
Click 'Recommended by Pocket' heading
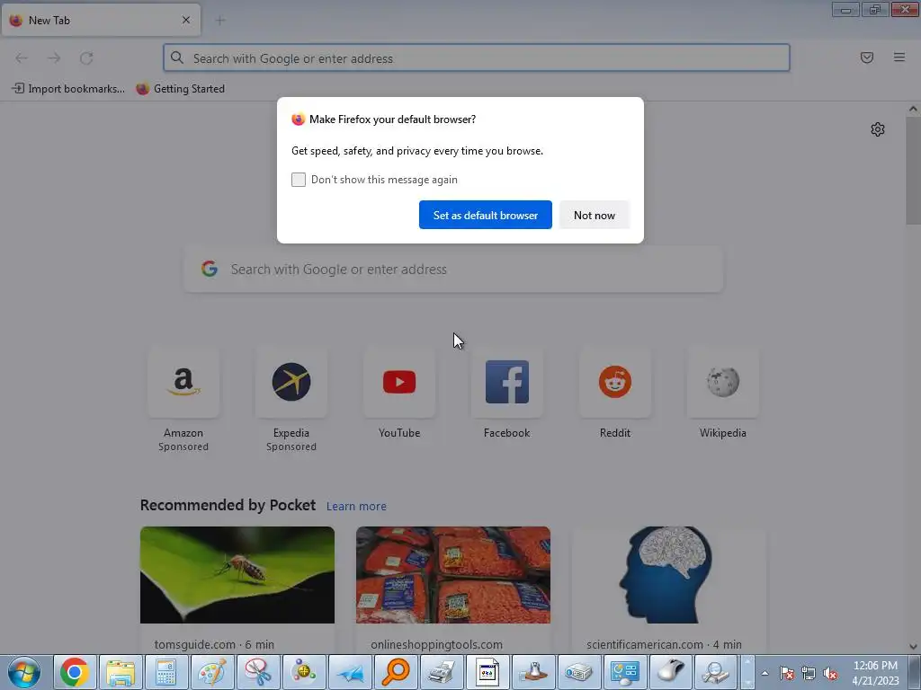click(x=228, y=505)
